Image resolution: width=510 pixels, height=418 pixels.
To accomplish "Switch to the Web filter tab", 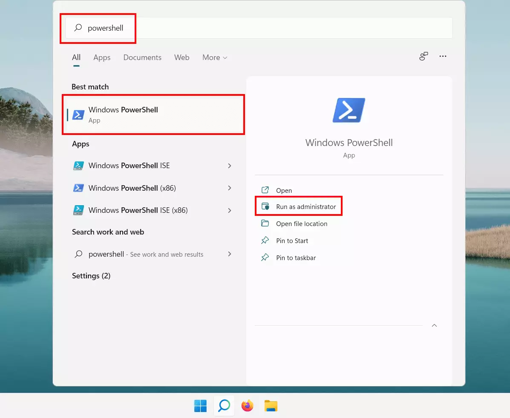I will coord(182,57).
